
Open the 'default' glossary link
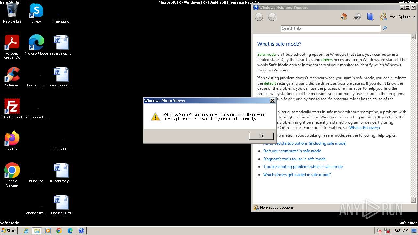point(270,83)
